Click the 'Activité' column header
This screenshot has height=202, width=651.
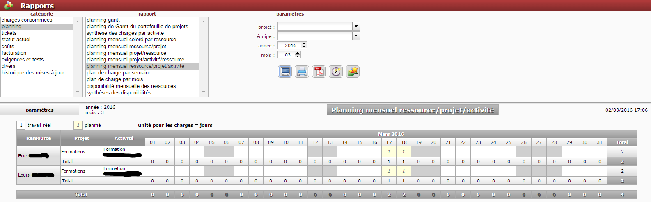[124, 138]
